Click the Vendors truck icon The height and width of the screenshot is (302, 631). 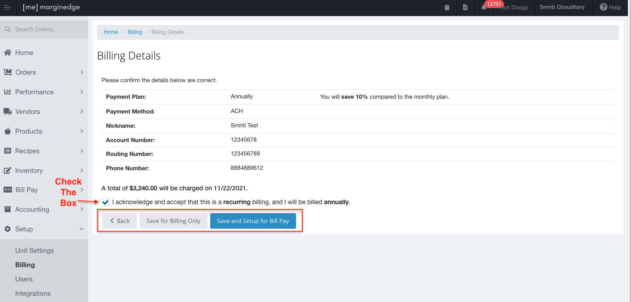8,112
